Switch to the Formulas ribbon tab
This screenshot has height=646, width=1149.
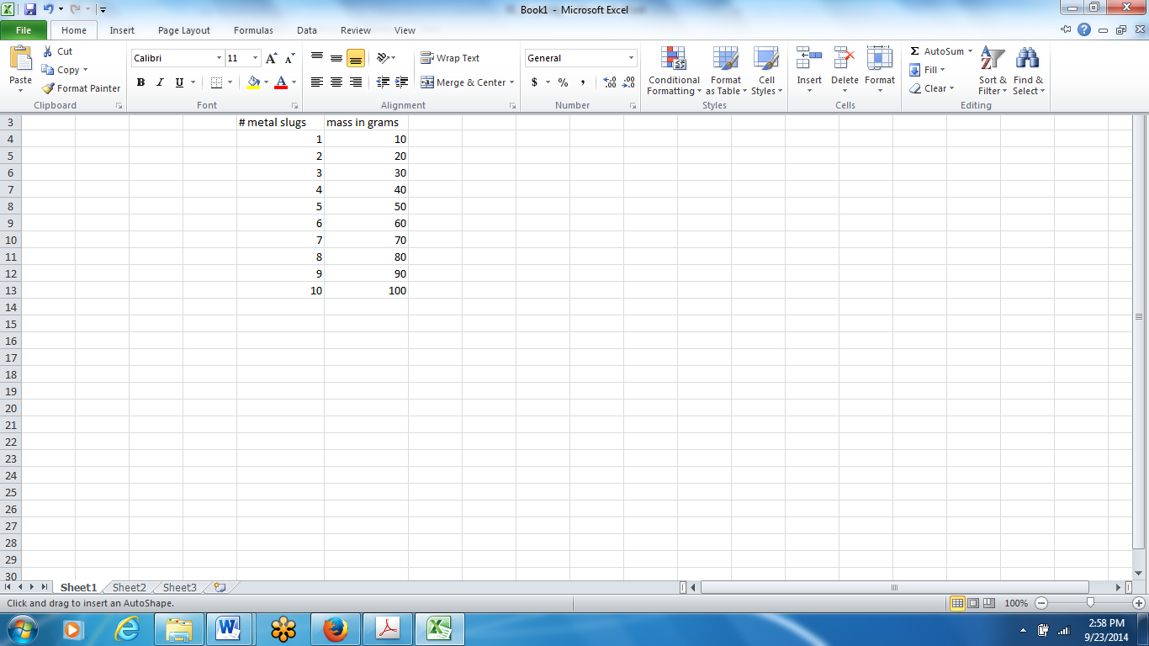253,30
